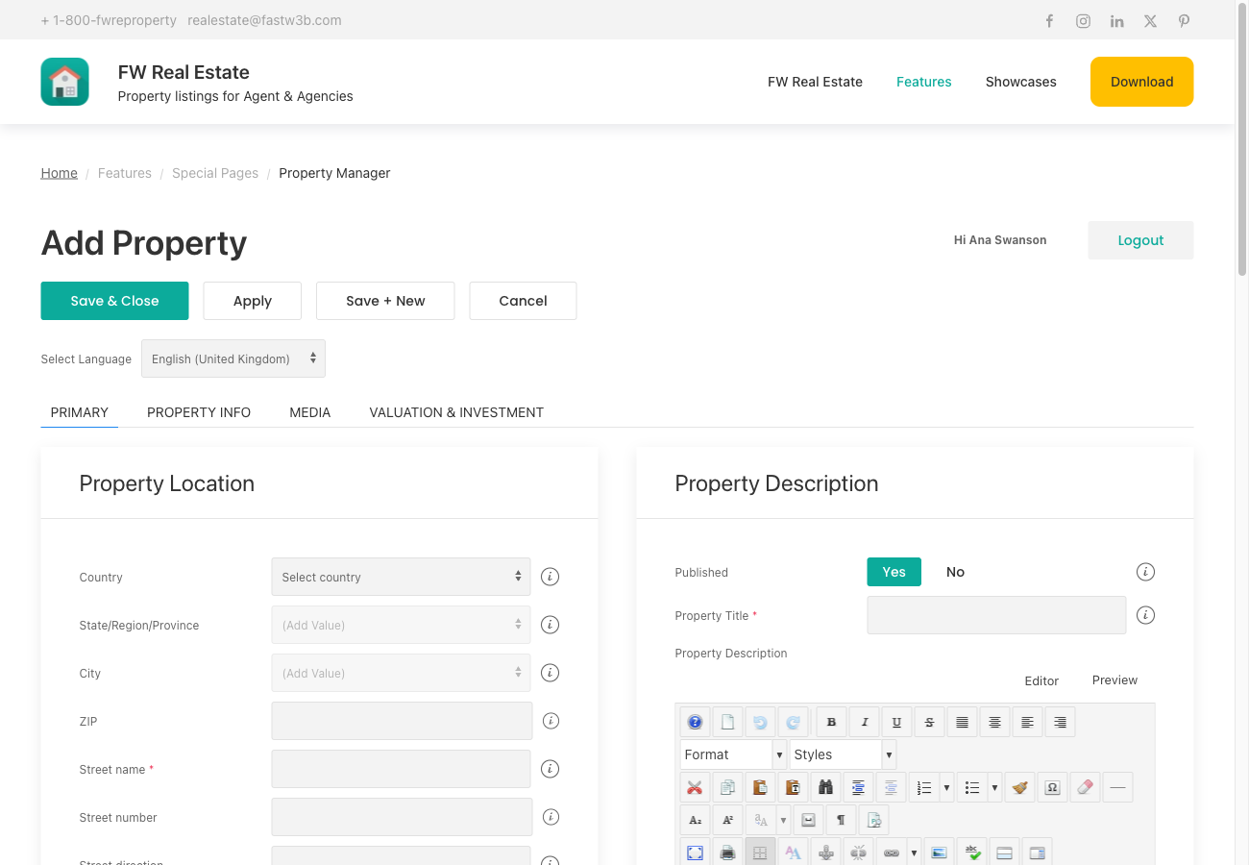Activate the spell check icon
This screenshot has height=865, width=1249.
click(971, 852)
